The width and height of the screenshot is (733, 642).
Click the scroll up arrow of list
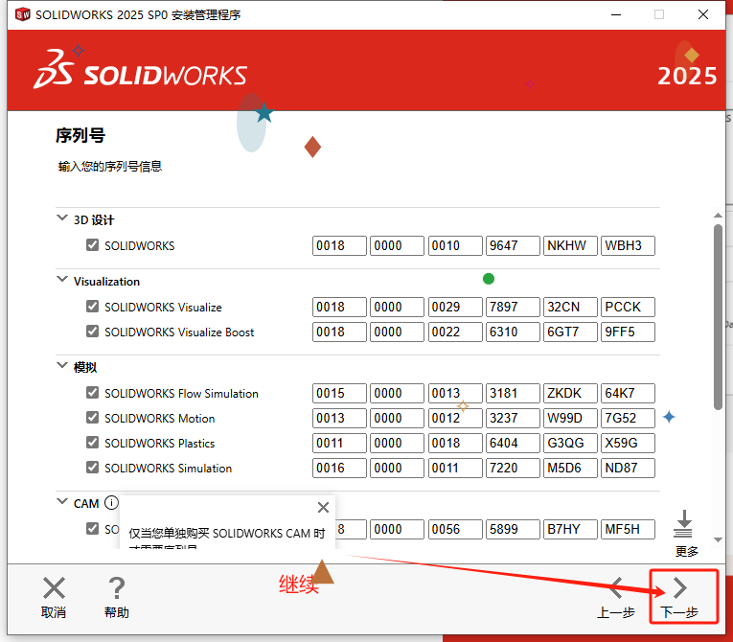(x=718, y=215)
